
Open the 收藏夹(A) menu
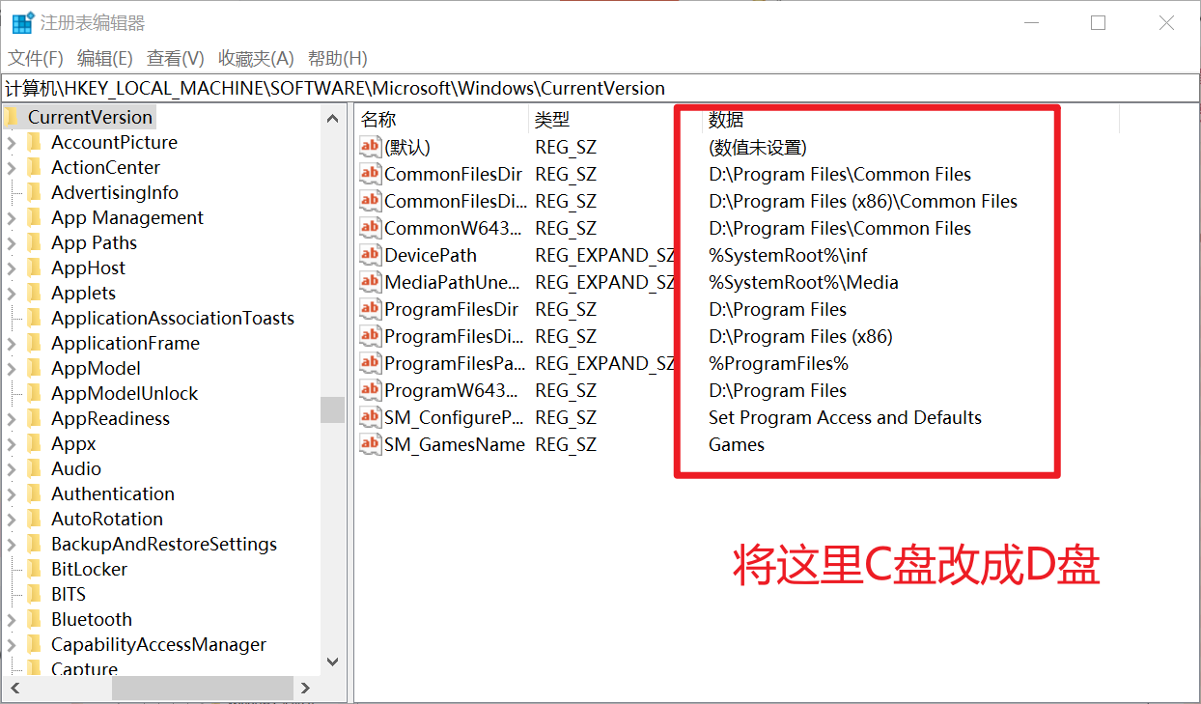[x=256, y=58]
